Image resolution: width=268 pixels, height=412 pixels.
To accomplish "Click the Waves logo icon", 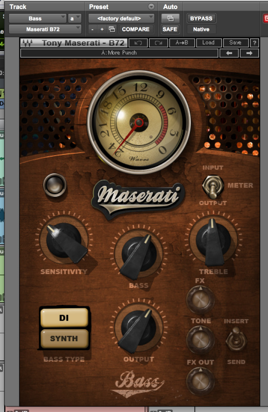I will tap(27, 43).
